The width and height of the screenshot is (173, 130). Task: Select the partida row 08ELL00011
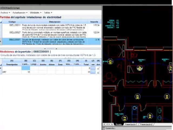(51, 27)
